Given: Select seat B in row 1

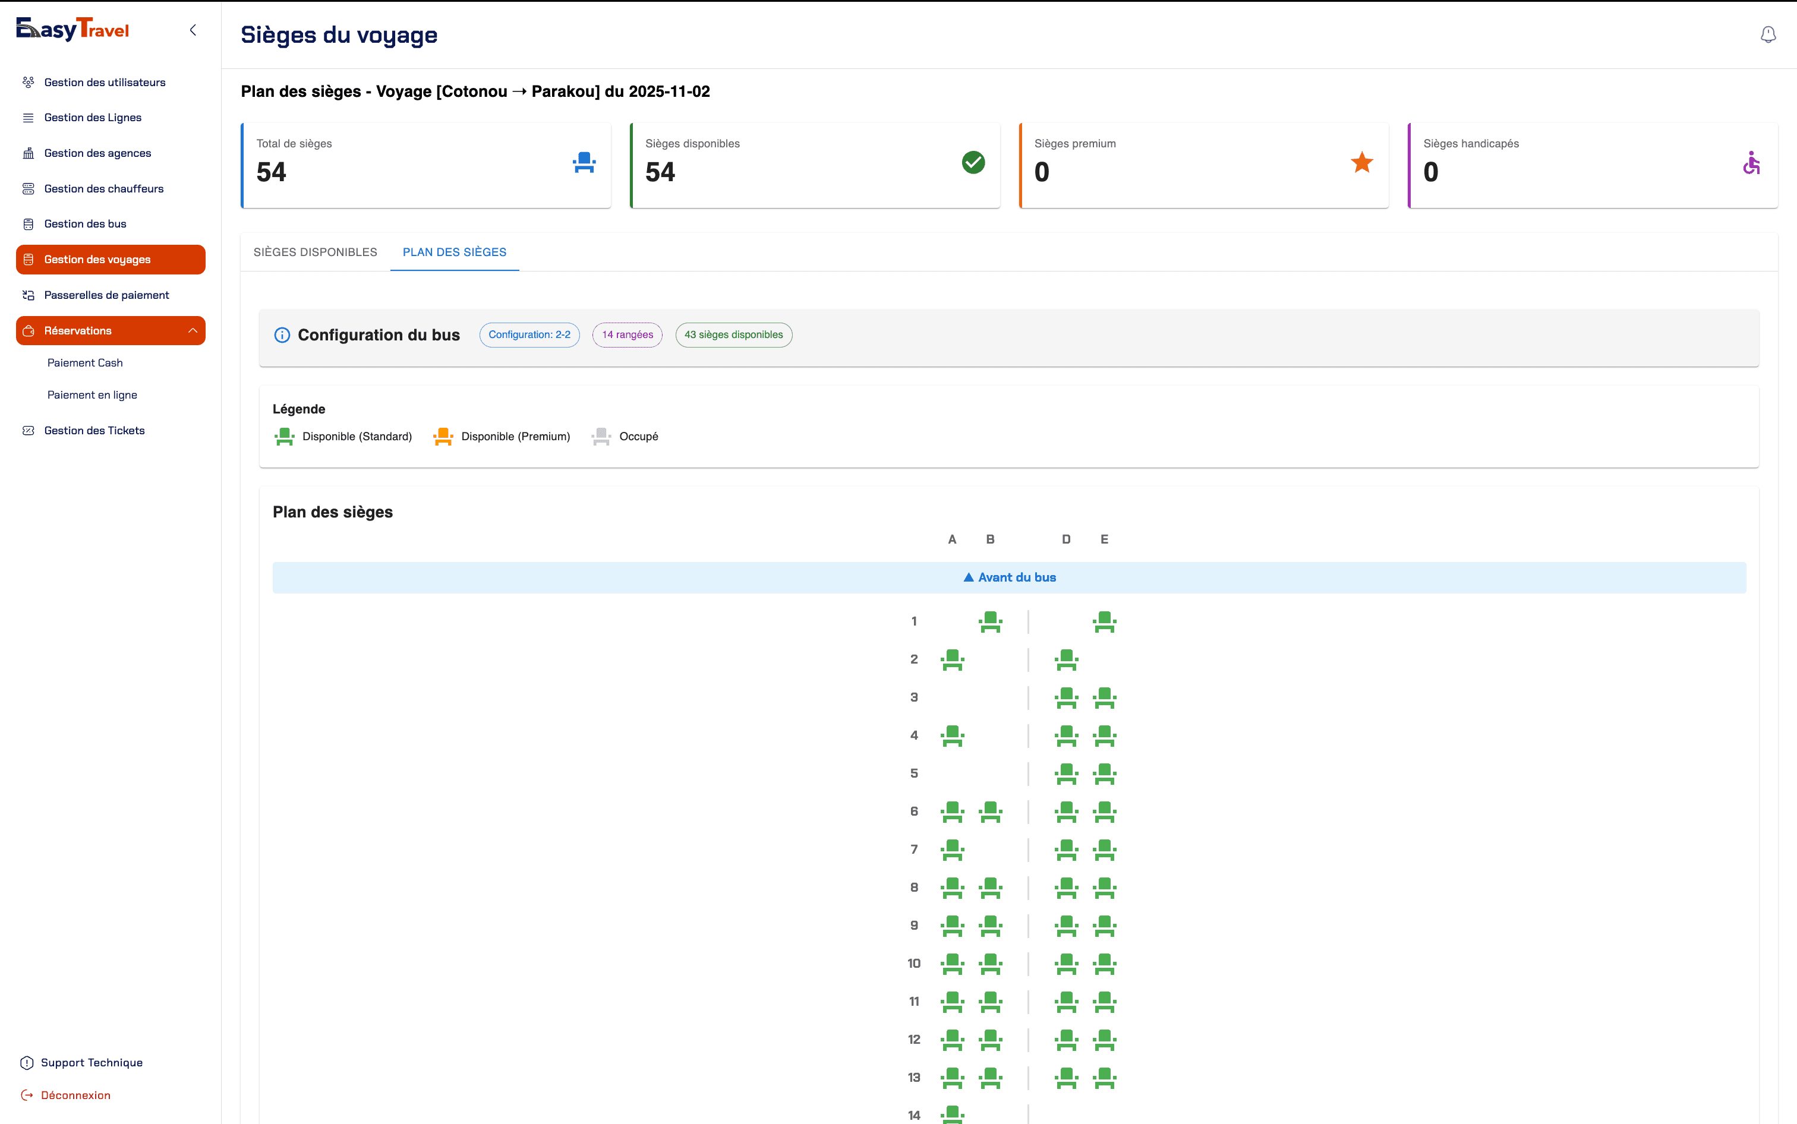Looking at the screenshot, I should 991,621.
